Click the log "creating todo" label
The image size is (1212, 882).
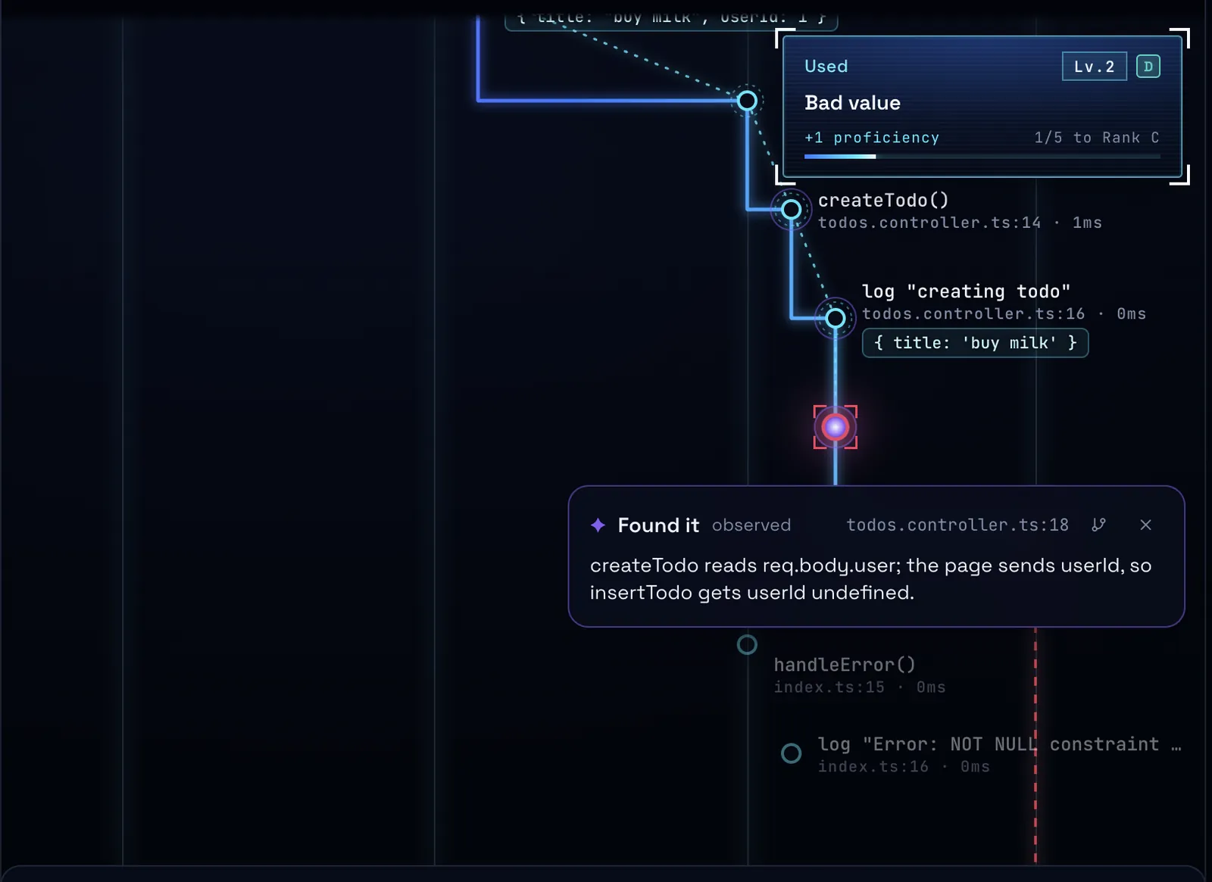[x=966, y=291]
